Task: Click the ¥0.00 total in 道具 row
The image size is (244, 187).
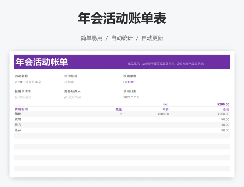Action: (225, 125)
